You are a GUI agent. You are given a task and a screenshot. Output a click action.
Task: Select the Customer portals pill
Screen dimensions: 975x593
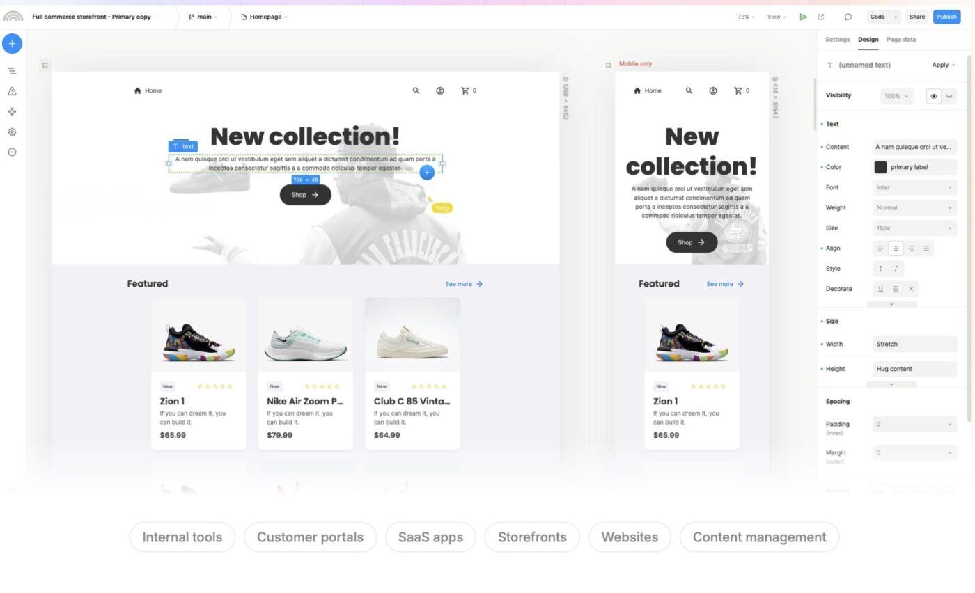pyautogui.click(x=310, y=537)
